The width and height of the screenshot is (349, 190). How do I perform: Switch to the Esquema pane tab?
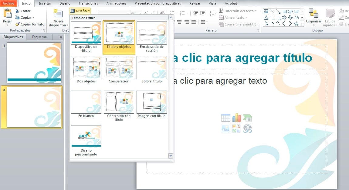[39, 37]
